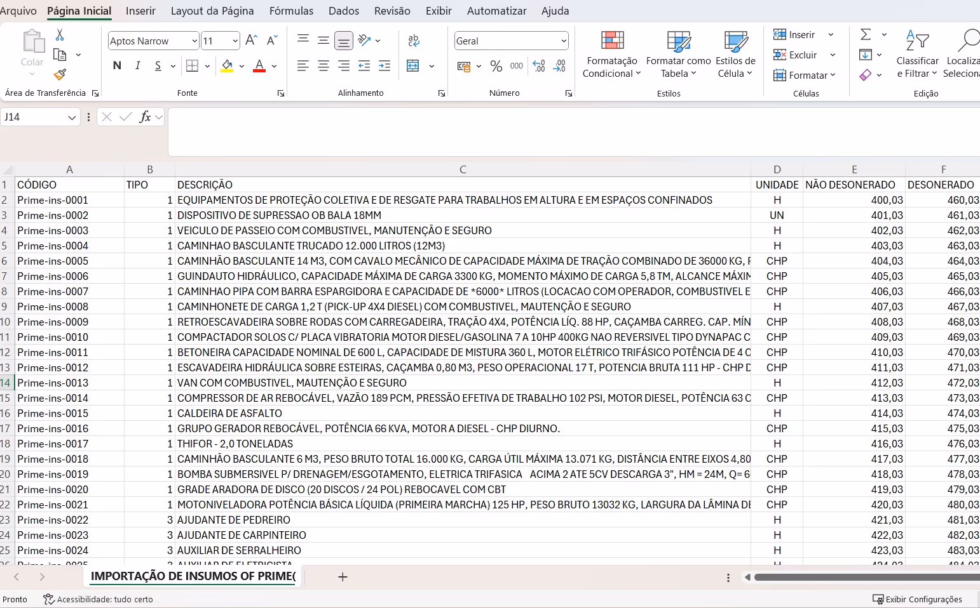Click Acessibilidade: tudo certo status
980x608 pixels.
[x=98, y=599]
